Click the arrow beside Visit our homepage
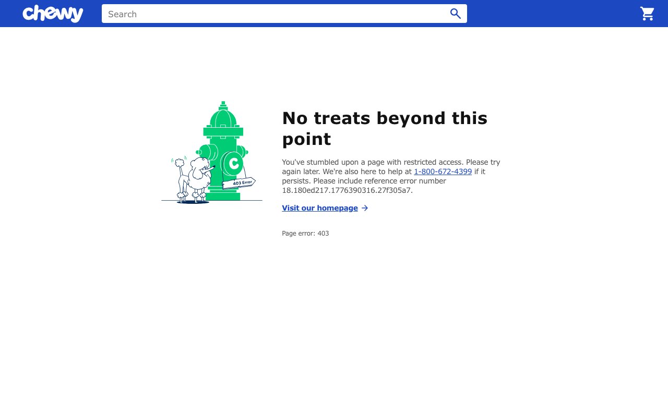The image size is (668, 417). tap(365, 208)
